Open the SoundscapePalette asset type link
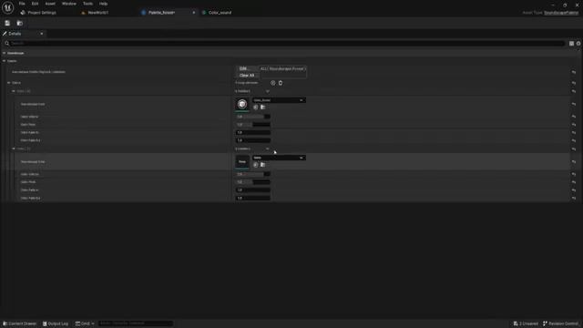This screenshot has width=583, height=328. pos(561,13)
